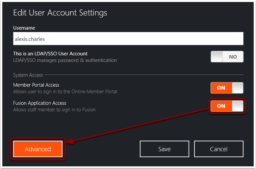
Task: Click the System Access section header
Action: [28, 75]
